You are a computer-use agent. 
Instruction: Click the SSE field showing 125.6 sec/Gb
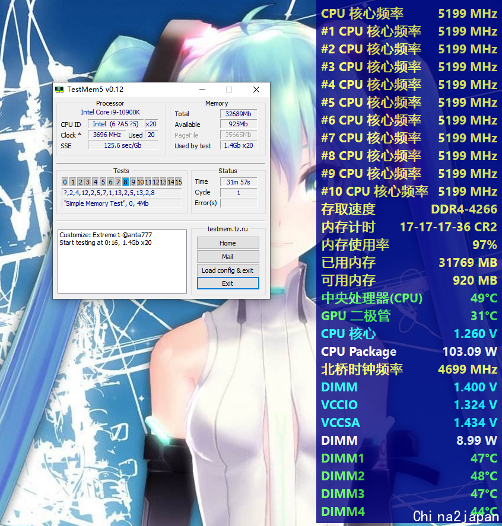123,146
